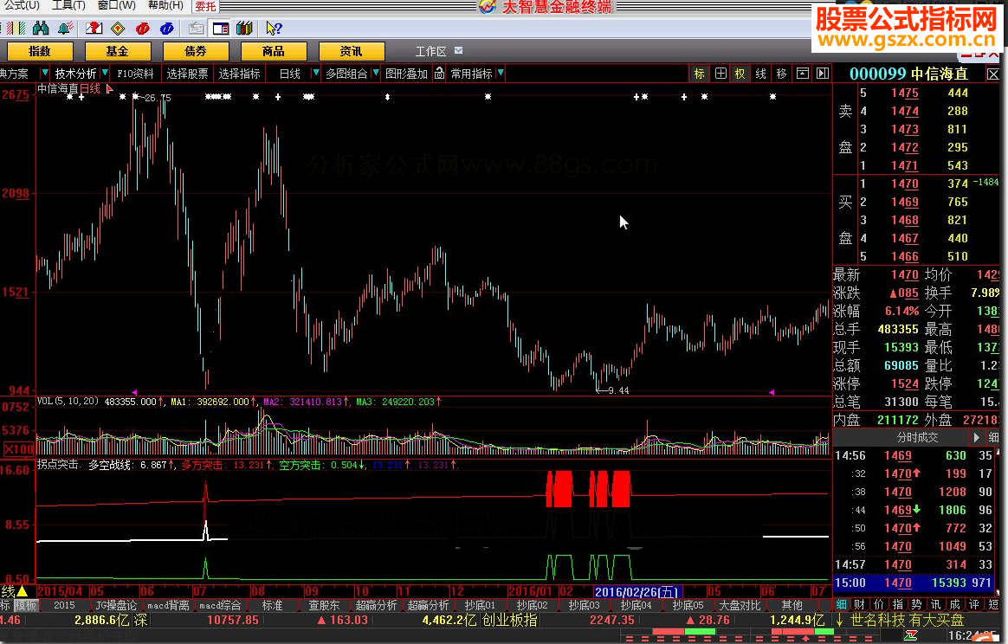Expand the 分时成交 arrow button

(x=977, y=438)
